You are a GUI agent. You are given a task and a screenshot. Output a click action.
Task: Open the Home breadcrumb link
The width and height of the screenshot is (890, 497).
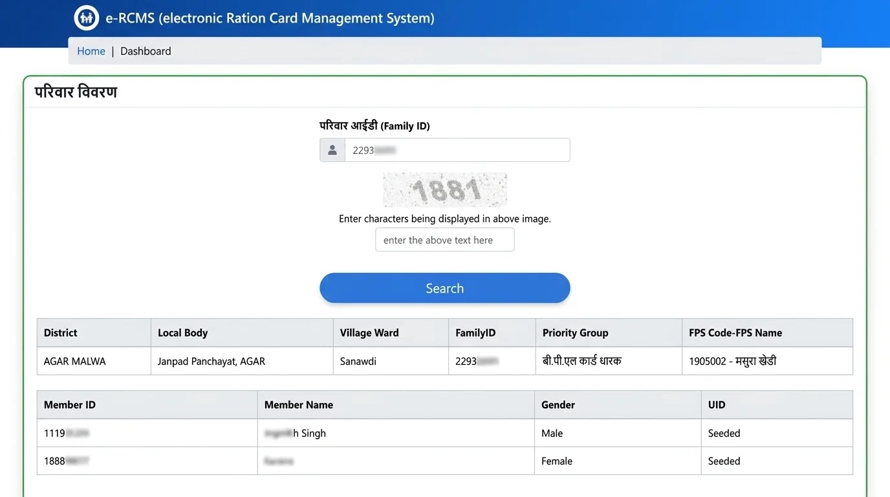(x=91, y=51)
